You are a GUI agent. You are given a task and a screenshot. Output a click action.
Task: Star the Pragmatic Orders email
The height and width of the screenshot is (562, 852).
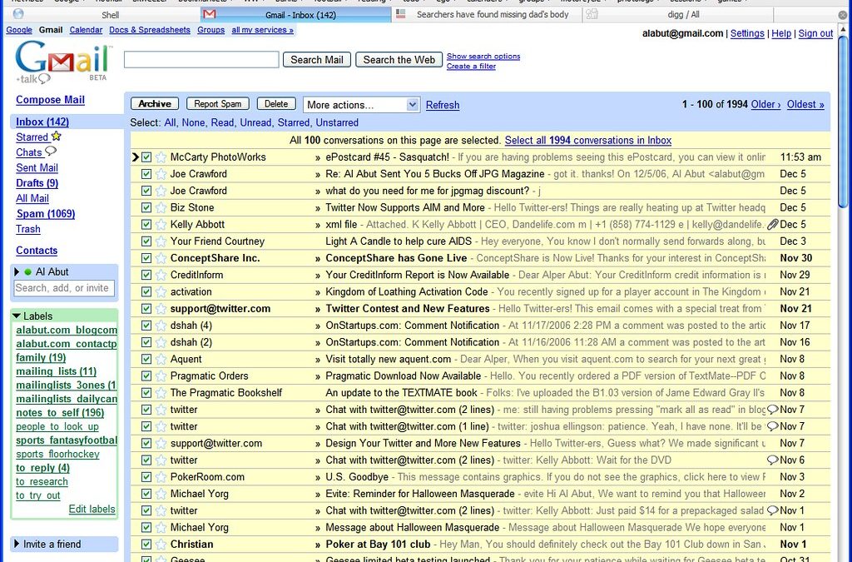point(161,376)
